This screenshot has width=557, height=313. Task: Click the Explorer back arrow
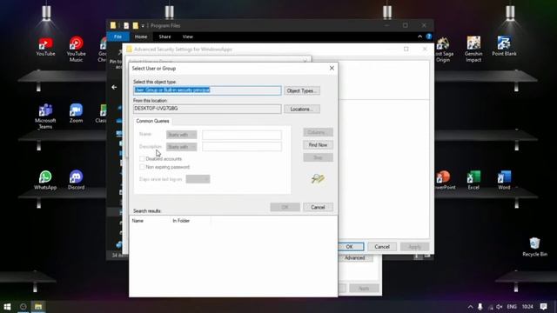[x=114, y=87]
